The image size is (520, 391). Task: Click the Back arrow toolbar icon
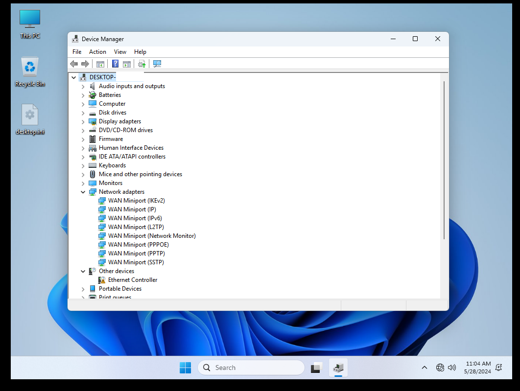[74, 64]
